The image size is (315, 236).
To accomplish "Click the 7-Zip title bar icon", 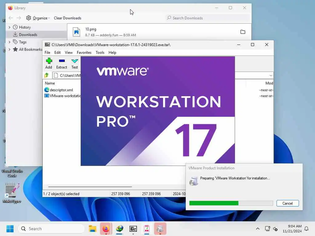I will pos(47,45).
